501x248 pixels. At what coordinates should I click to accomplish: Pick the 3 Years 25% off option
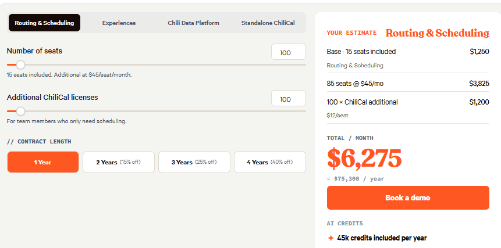coord(194,162)
